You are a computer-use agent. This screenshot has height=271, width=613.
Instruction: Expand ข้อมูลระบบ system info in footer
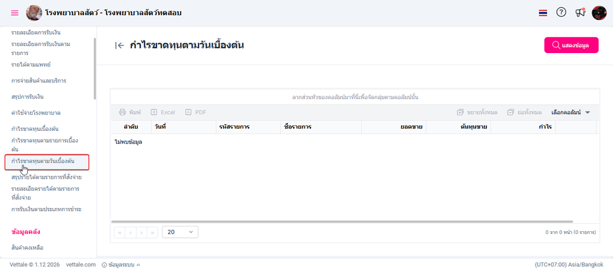[121, 264]
